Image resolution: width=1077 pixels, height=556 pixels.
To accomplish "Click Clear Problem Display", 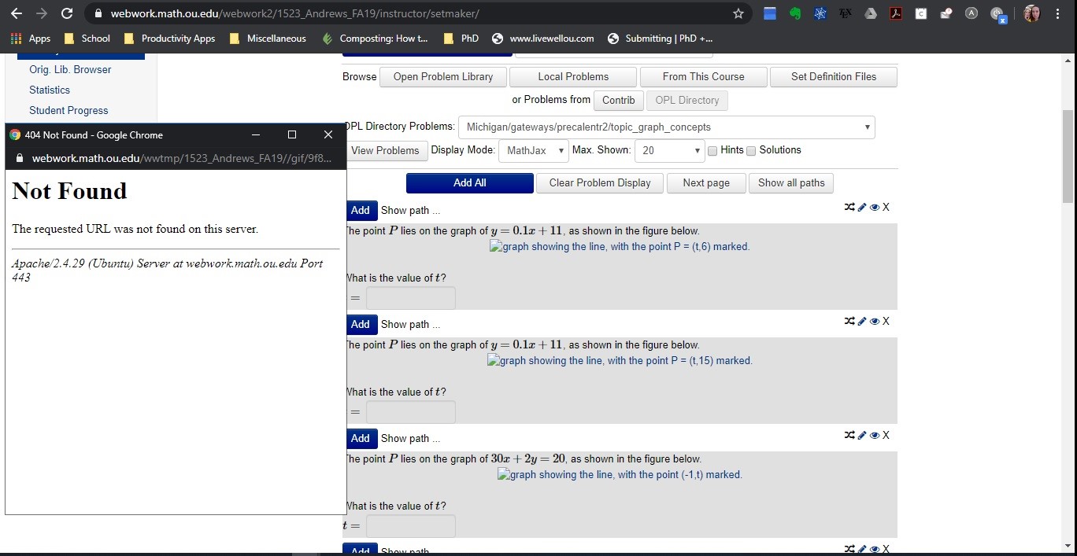I will tap(600, 183).
